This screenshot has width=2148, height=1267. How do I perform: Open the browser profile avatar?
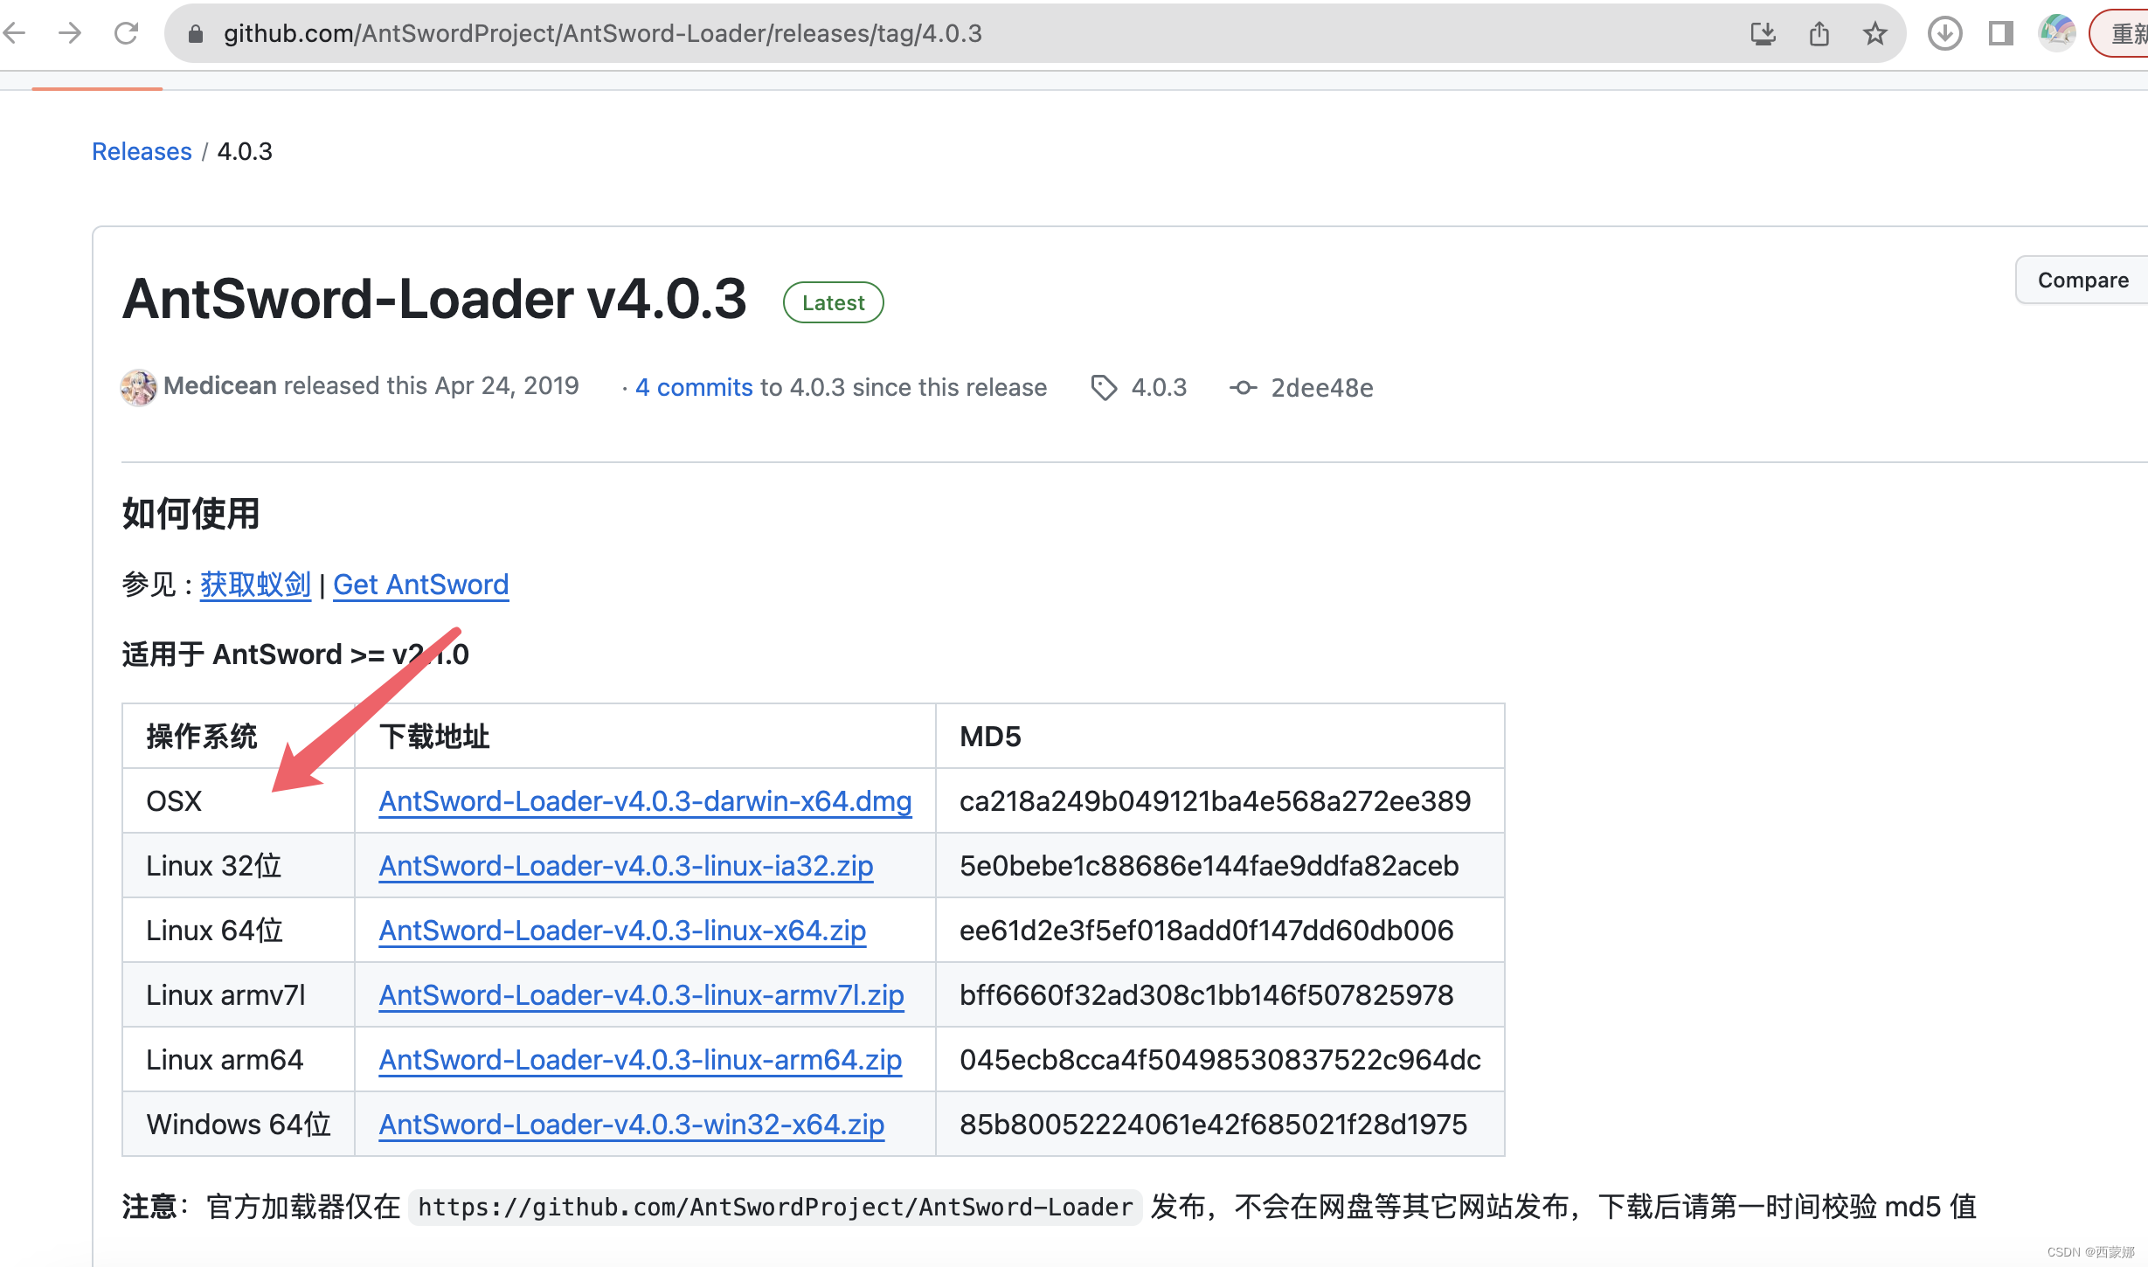click(2056, 34)
